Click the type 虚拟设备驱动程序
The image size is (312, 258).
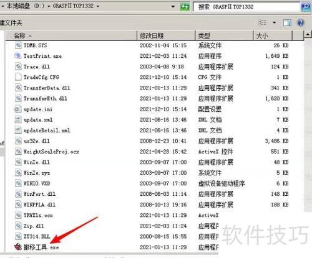[222, 183]
